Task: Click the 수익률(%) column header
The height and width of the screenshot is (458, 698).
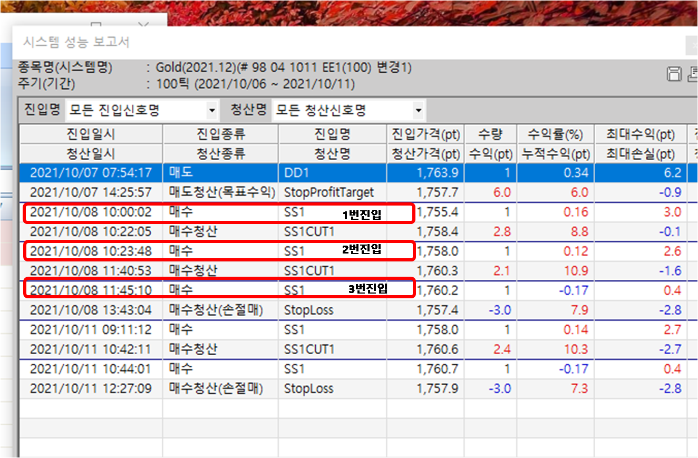Action: pos(555,134)
